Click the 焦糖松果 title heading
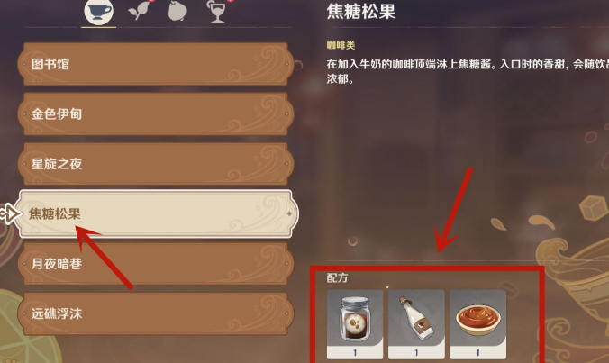This screenshot has width=609, height=363. pos(361,11)
